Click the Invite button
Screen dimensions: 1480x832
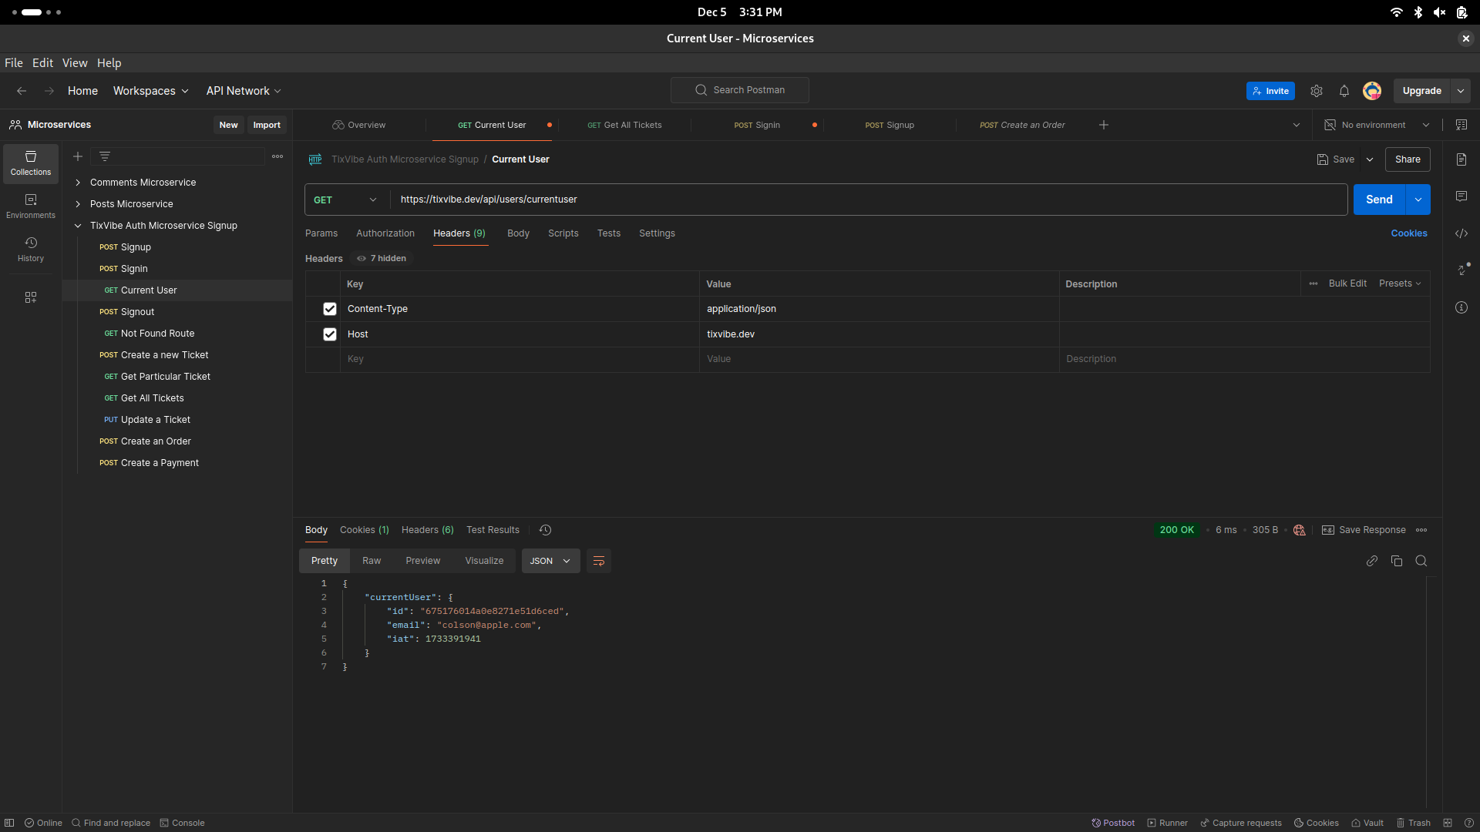tap(1270, 91)
